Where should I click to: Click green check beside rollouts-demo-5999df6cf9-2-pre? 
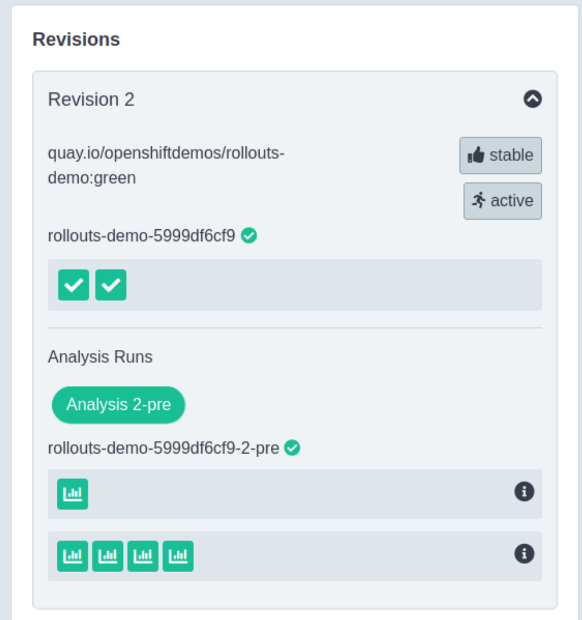tap(292, 448)
